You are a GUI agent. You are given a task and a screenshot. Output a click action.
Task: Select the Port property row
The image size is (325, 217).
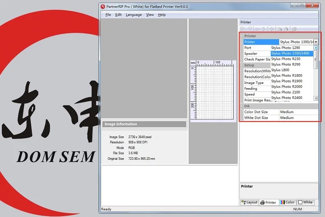point(257,48)
